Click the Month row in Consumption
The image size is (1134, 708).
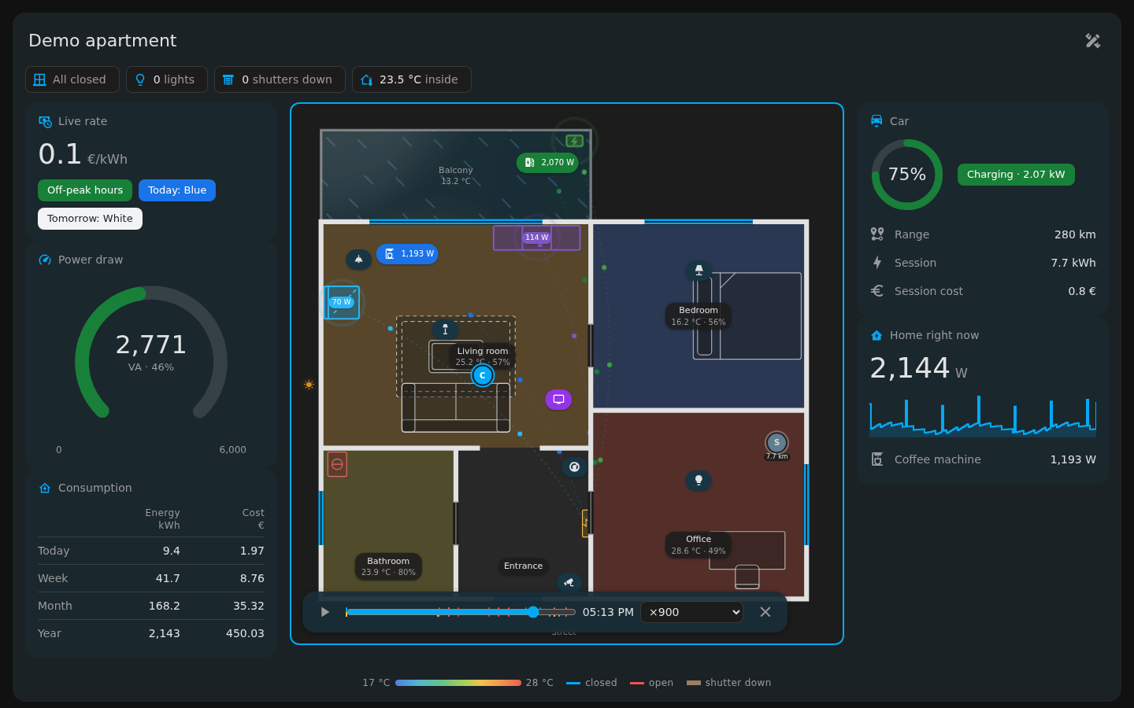[x=151, y=606]
